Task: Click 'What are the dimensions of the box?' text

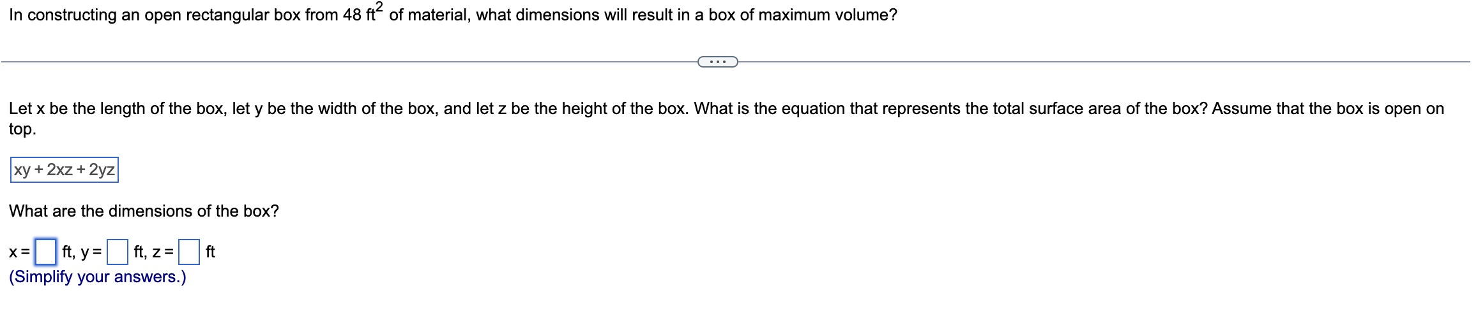Action: pos(144,211)
